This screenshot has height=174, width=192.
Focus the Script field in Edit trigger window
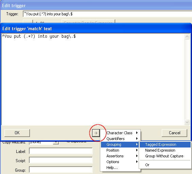pos(61,160)
